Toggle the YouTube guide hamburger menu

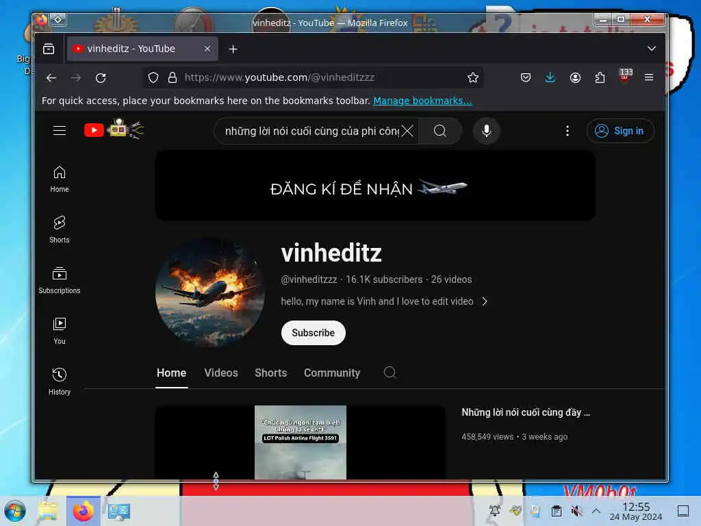tap(60, 131)
